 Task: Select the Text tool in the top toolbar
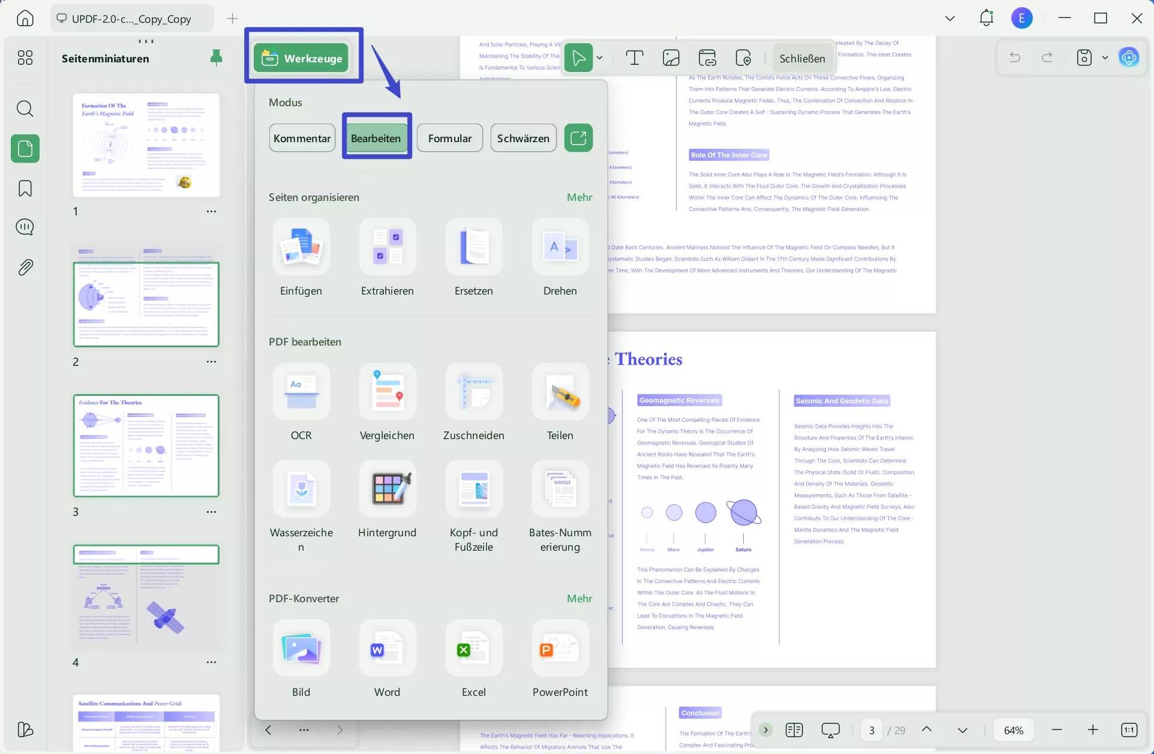(x=634, y=57)
